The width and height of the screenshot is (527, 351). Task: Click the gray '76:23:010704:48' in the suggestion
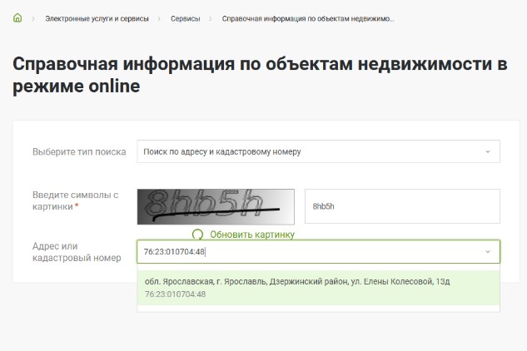pyautogui.click(x=175, y=294)
